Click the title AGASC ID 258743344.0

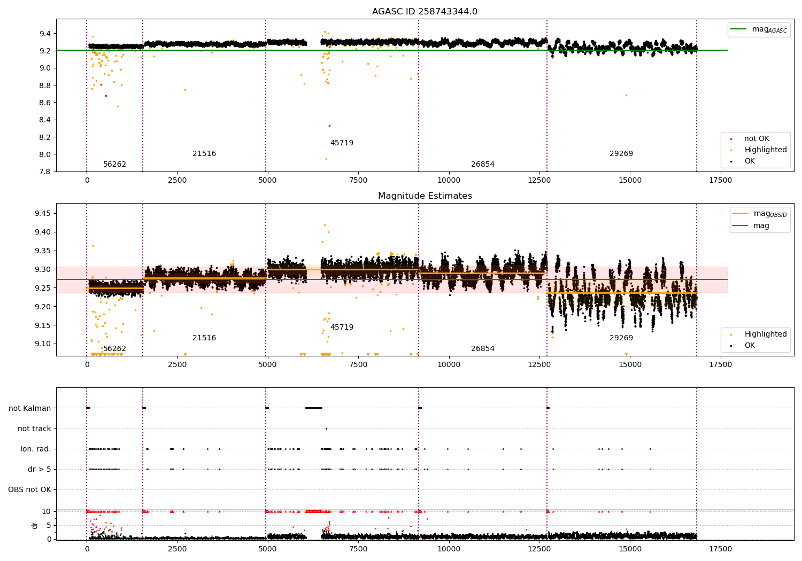point(425,12)
